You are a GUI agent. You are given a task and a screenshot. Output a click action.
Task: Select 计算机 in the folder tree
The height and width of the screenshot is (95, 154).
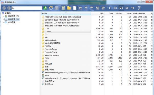8,13
